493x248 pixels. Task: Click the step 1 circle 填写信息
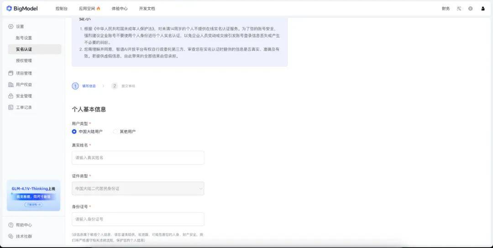click(75, 86)
